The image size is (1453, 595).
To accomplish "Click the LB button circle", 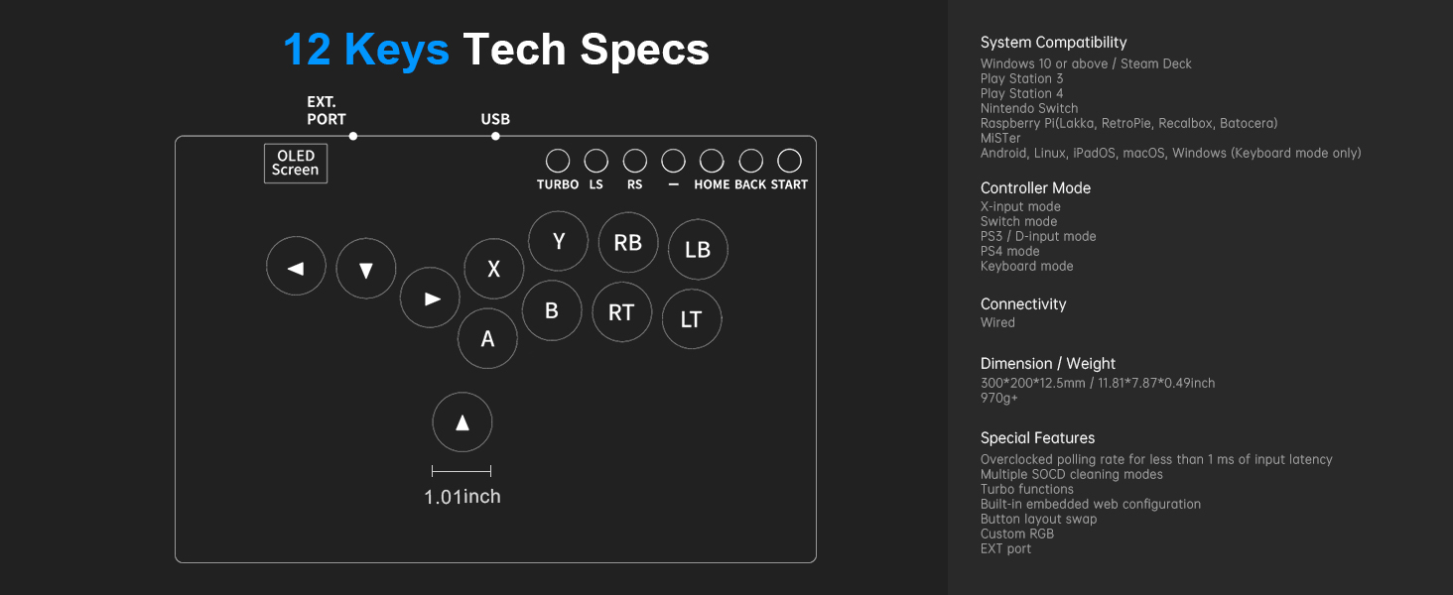I will click(698, 250).
